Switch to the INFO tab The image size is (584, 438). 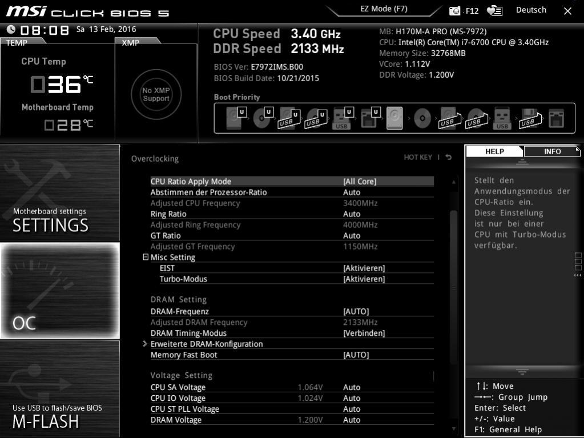552,151
